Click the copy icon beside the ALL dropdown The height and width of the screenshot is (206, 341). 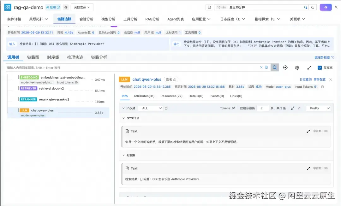(x=166, y=108)
